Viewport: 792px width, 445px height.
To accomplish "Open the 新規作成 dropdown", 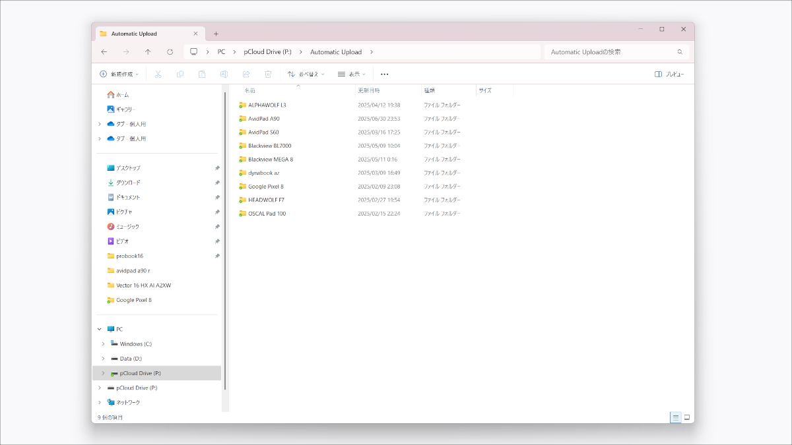I will tap(119, 74).
